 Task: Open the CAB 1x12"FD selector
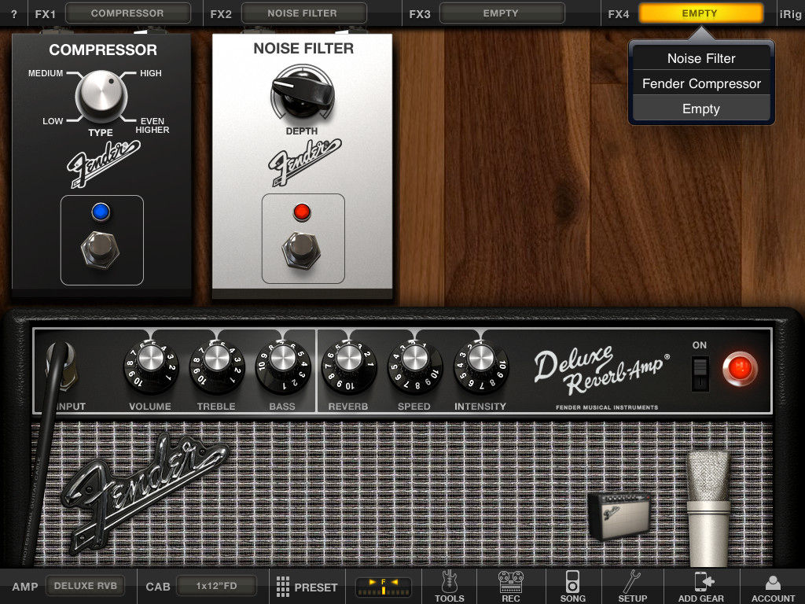point(216,586)
